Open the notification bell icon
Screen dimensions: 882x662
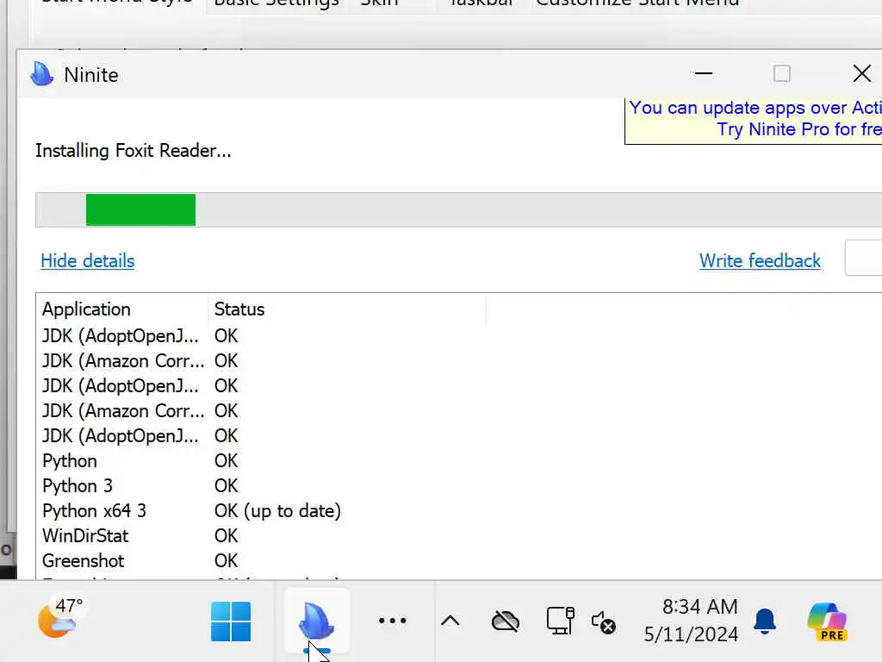pos(765,621)
